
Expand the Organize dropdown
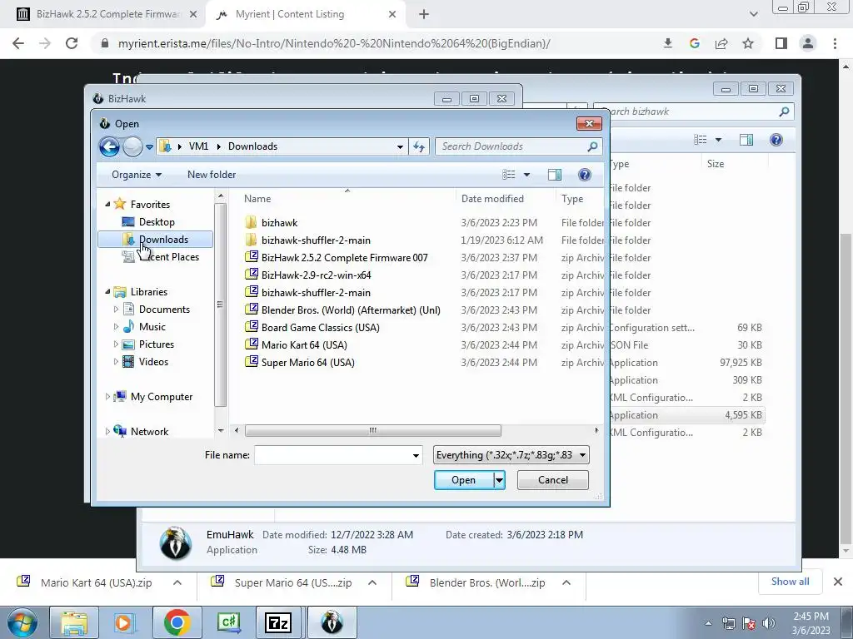click(137, 175)
